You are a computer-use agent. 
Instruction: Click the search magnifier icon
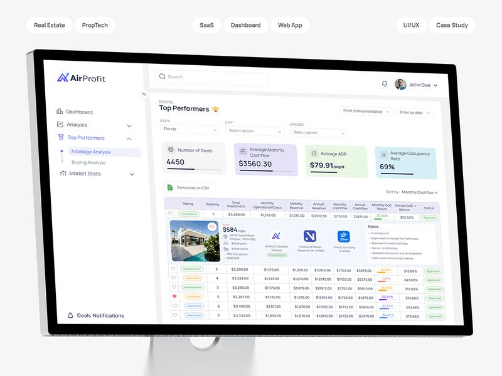tap(162, 76)
